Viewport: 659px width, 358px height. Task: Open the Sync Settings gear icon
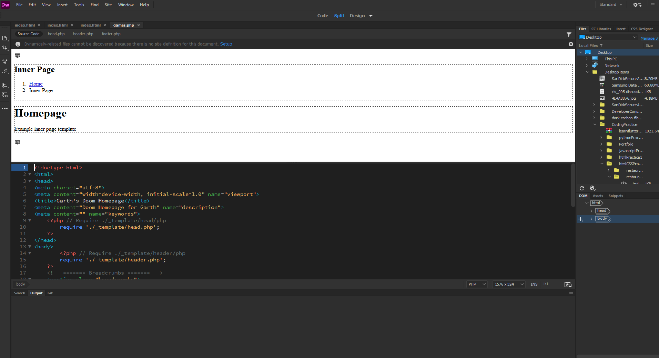(637, 5)
